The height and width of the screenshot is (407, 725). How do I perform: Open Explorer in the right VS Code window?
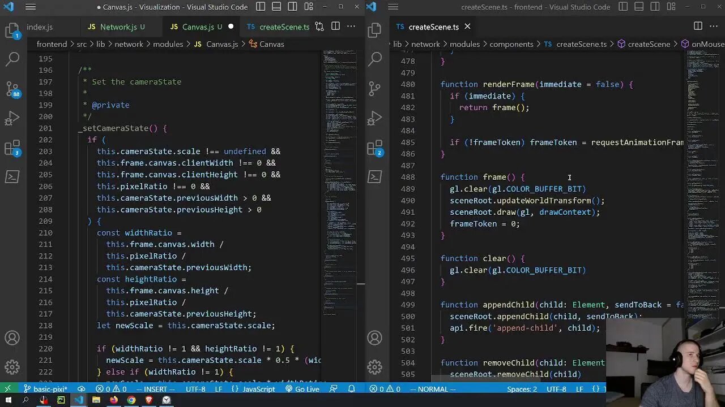click(374, 31)
